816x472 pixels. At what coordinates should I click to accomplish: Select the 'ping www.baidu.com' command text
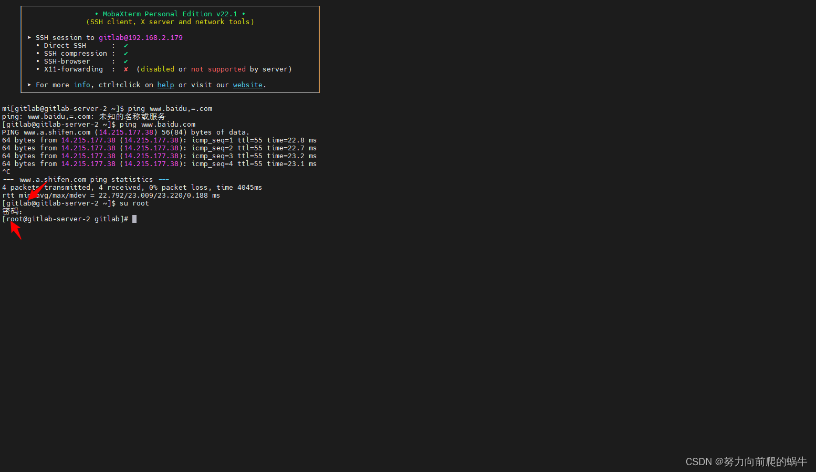click(x=158, y=124)
